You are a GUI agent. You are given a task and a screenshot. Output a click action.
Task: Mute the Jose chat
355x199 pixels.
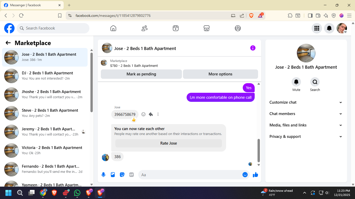tap(296, 82)
